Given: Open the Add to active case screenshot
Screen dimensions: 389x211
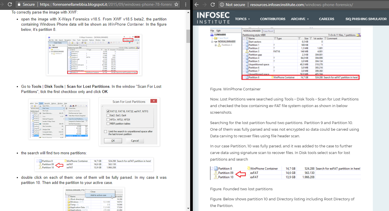Looking at the screenshot, I should point(94,199).
